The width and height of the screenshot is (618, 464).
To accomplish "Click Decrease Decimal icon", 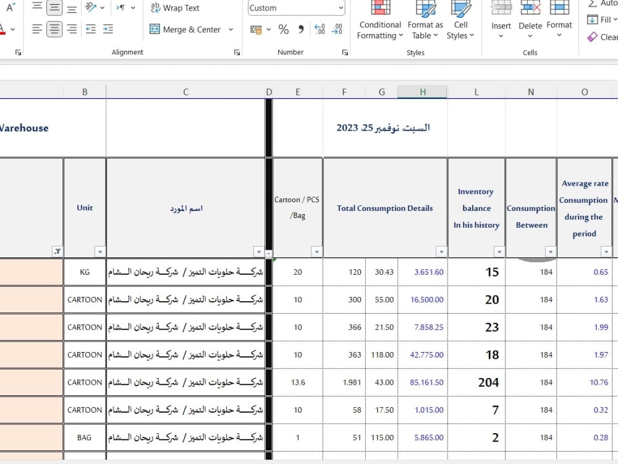I will pyautogui.click(x=337, y=29).
